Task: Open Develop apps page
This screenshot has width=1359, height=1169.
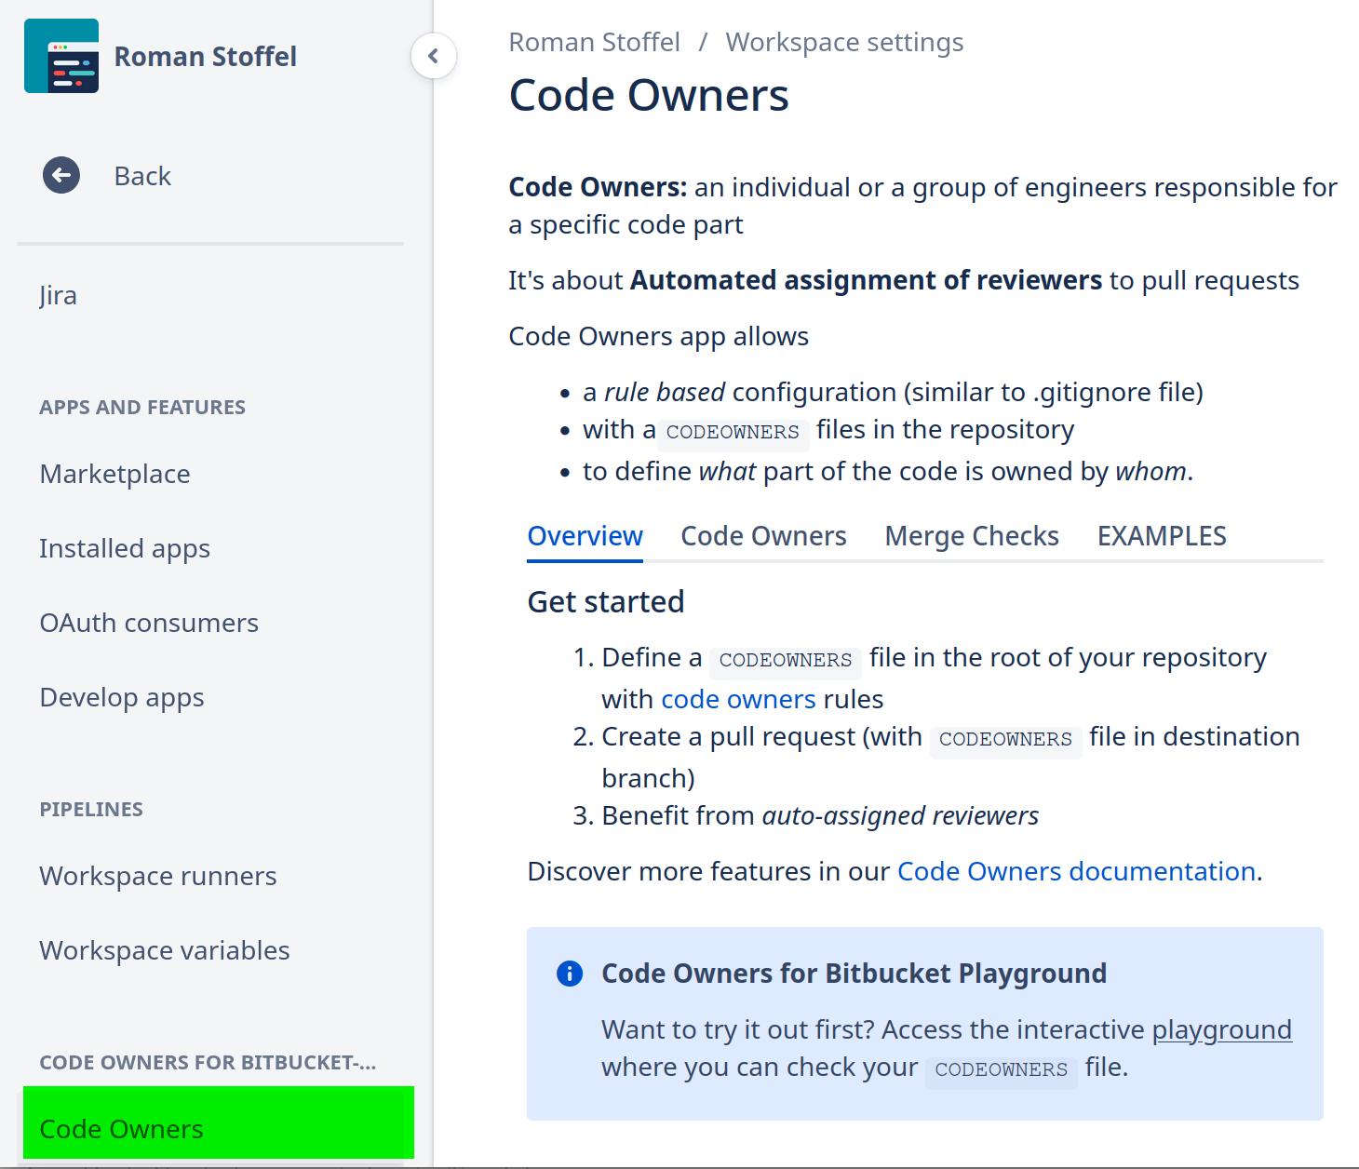Action: point(122,697)
